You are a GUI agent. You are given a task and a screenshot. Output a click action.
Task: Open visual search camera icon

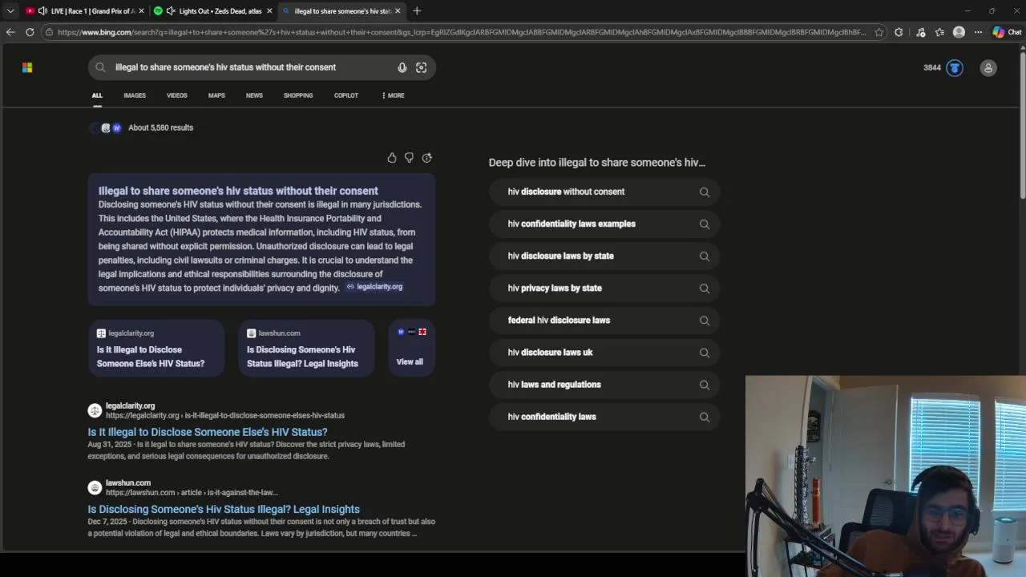tap(422, 67)
